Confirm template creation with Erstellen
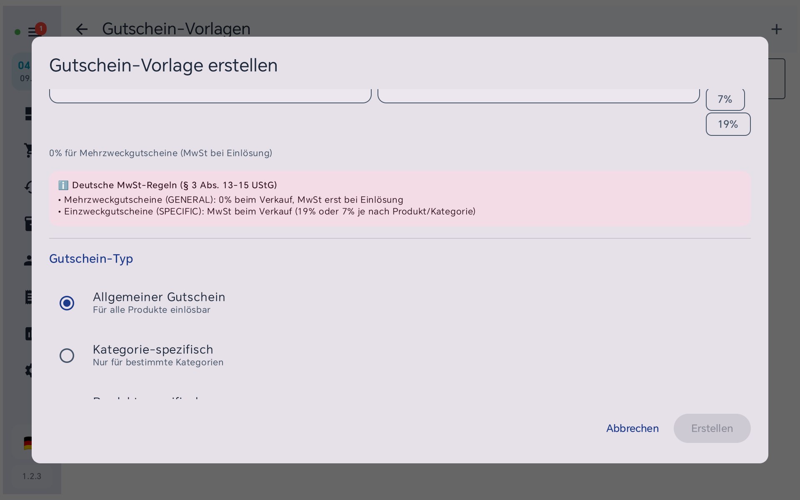 point(712,428)
